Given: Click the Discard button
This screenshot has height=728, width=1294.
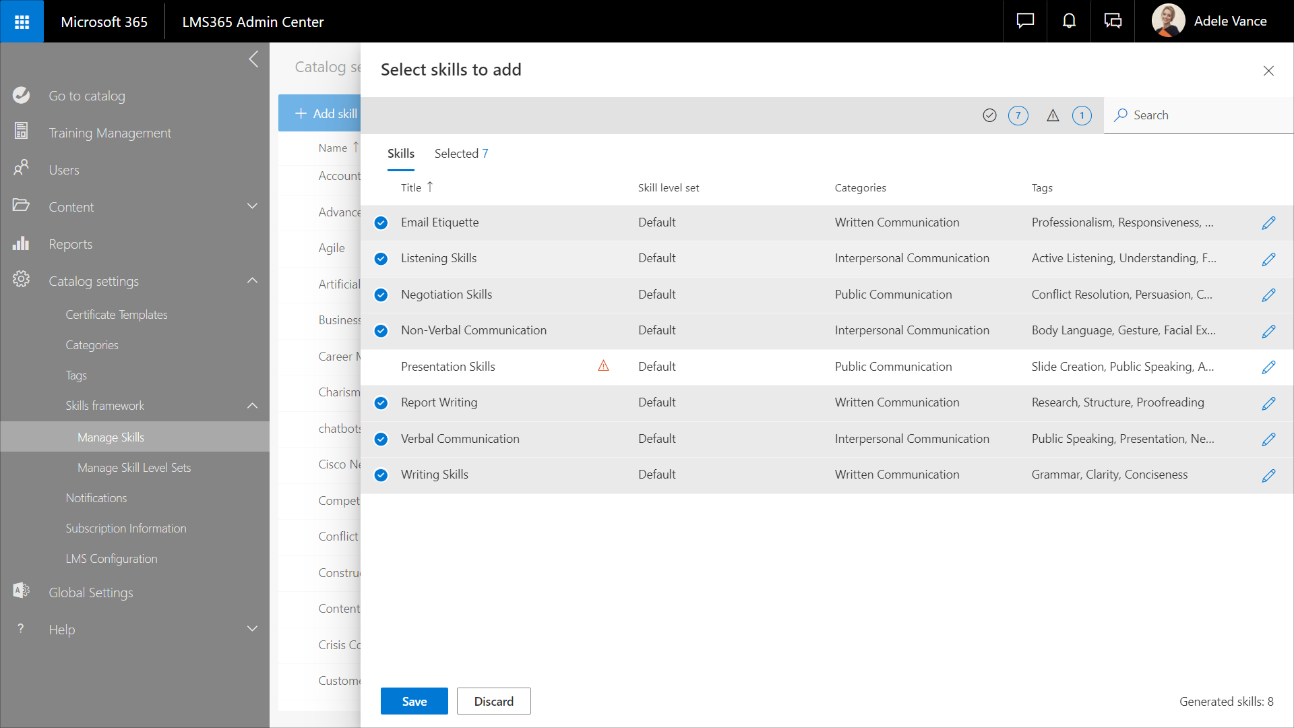Looking at the screenshot, I should click(493, 701).
